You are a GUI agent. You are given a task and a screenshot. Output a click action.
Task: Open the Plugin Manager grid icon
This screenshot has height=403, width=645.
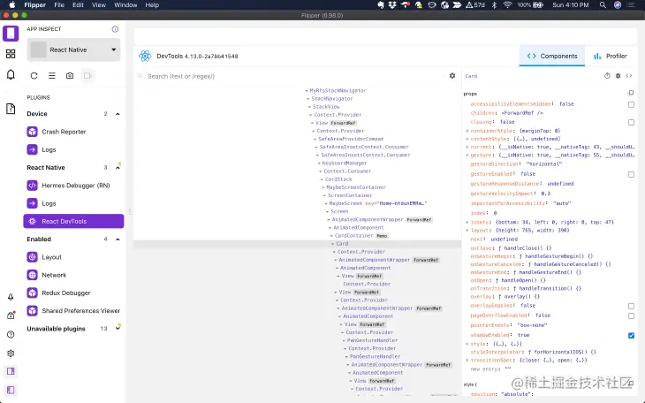point(11,54)
